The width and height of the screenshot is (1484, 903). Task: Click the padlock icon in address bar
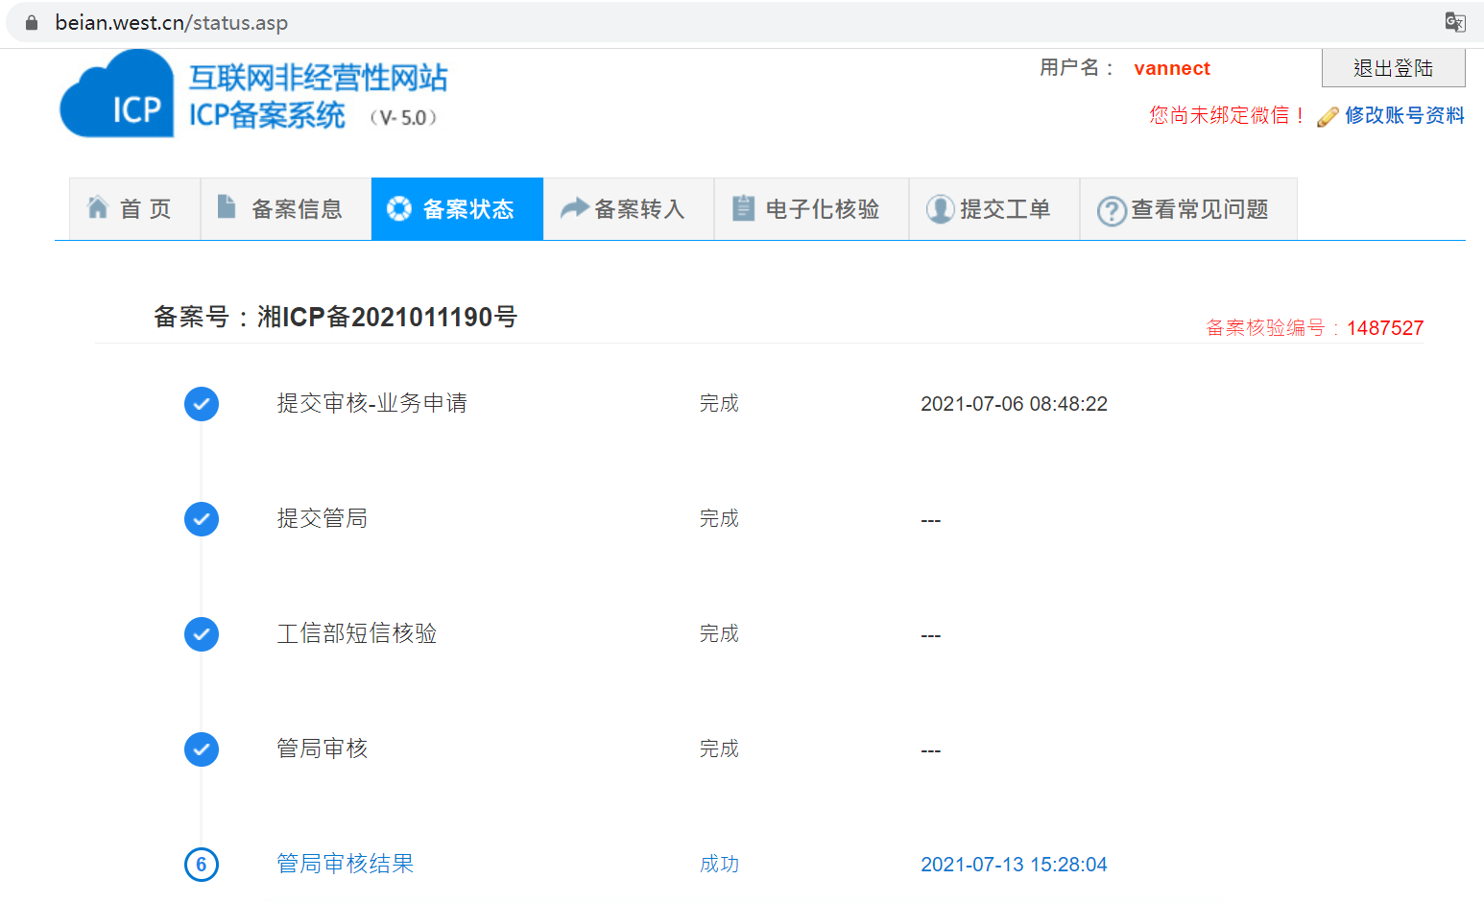coord(32,23)
